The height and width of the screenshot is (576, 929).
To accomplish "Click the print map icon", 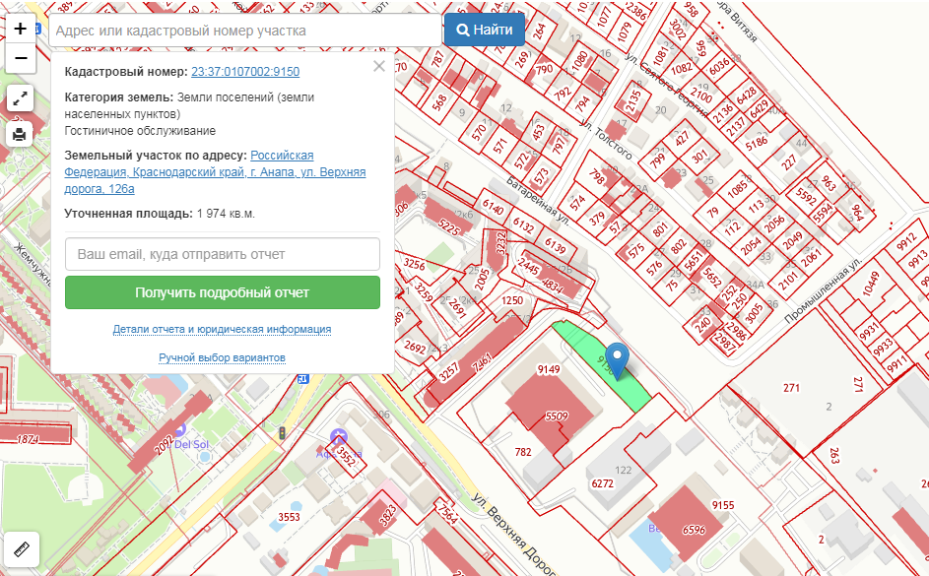I will point(20,134).
